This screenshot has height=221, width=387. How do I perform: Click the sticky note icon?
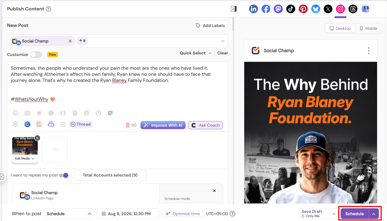[x=110, y=113]
